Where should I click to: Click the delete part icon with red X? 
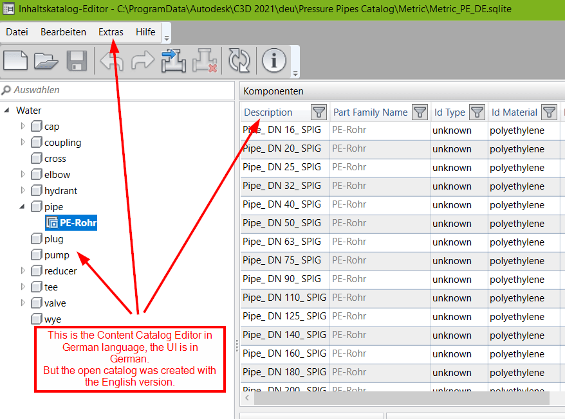[x=205, y=60]
